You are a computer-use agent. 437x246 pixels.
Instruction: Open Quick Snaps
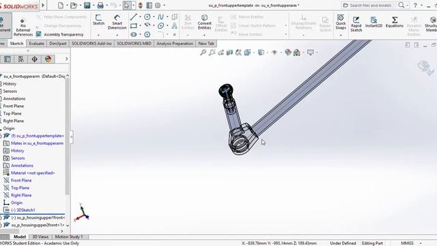(x=341, y=22)
